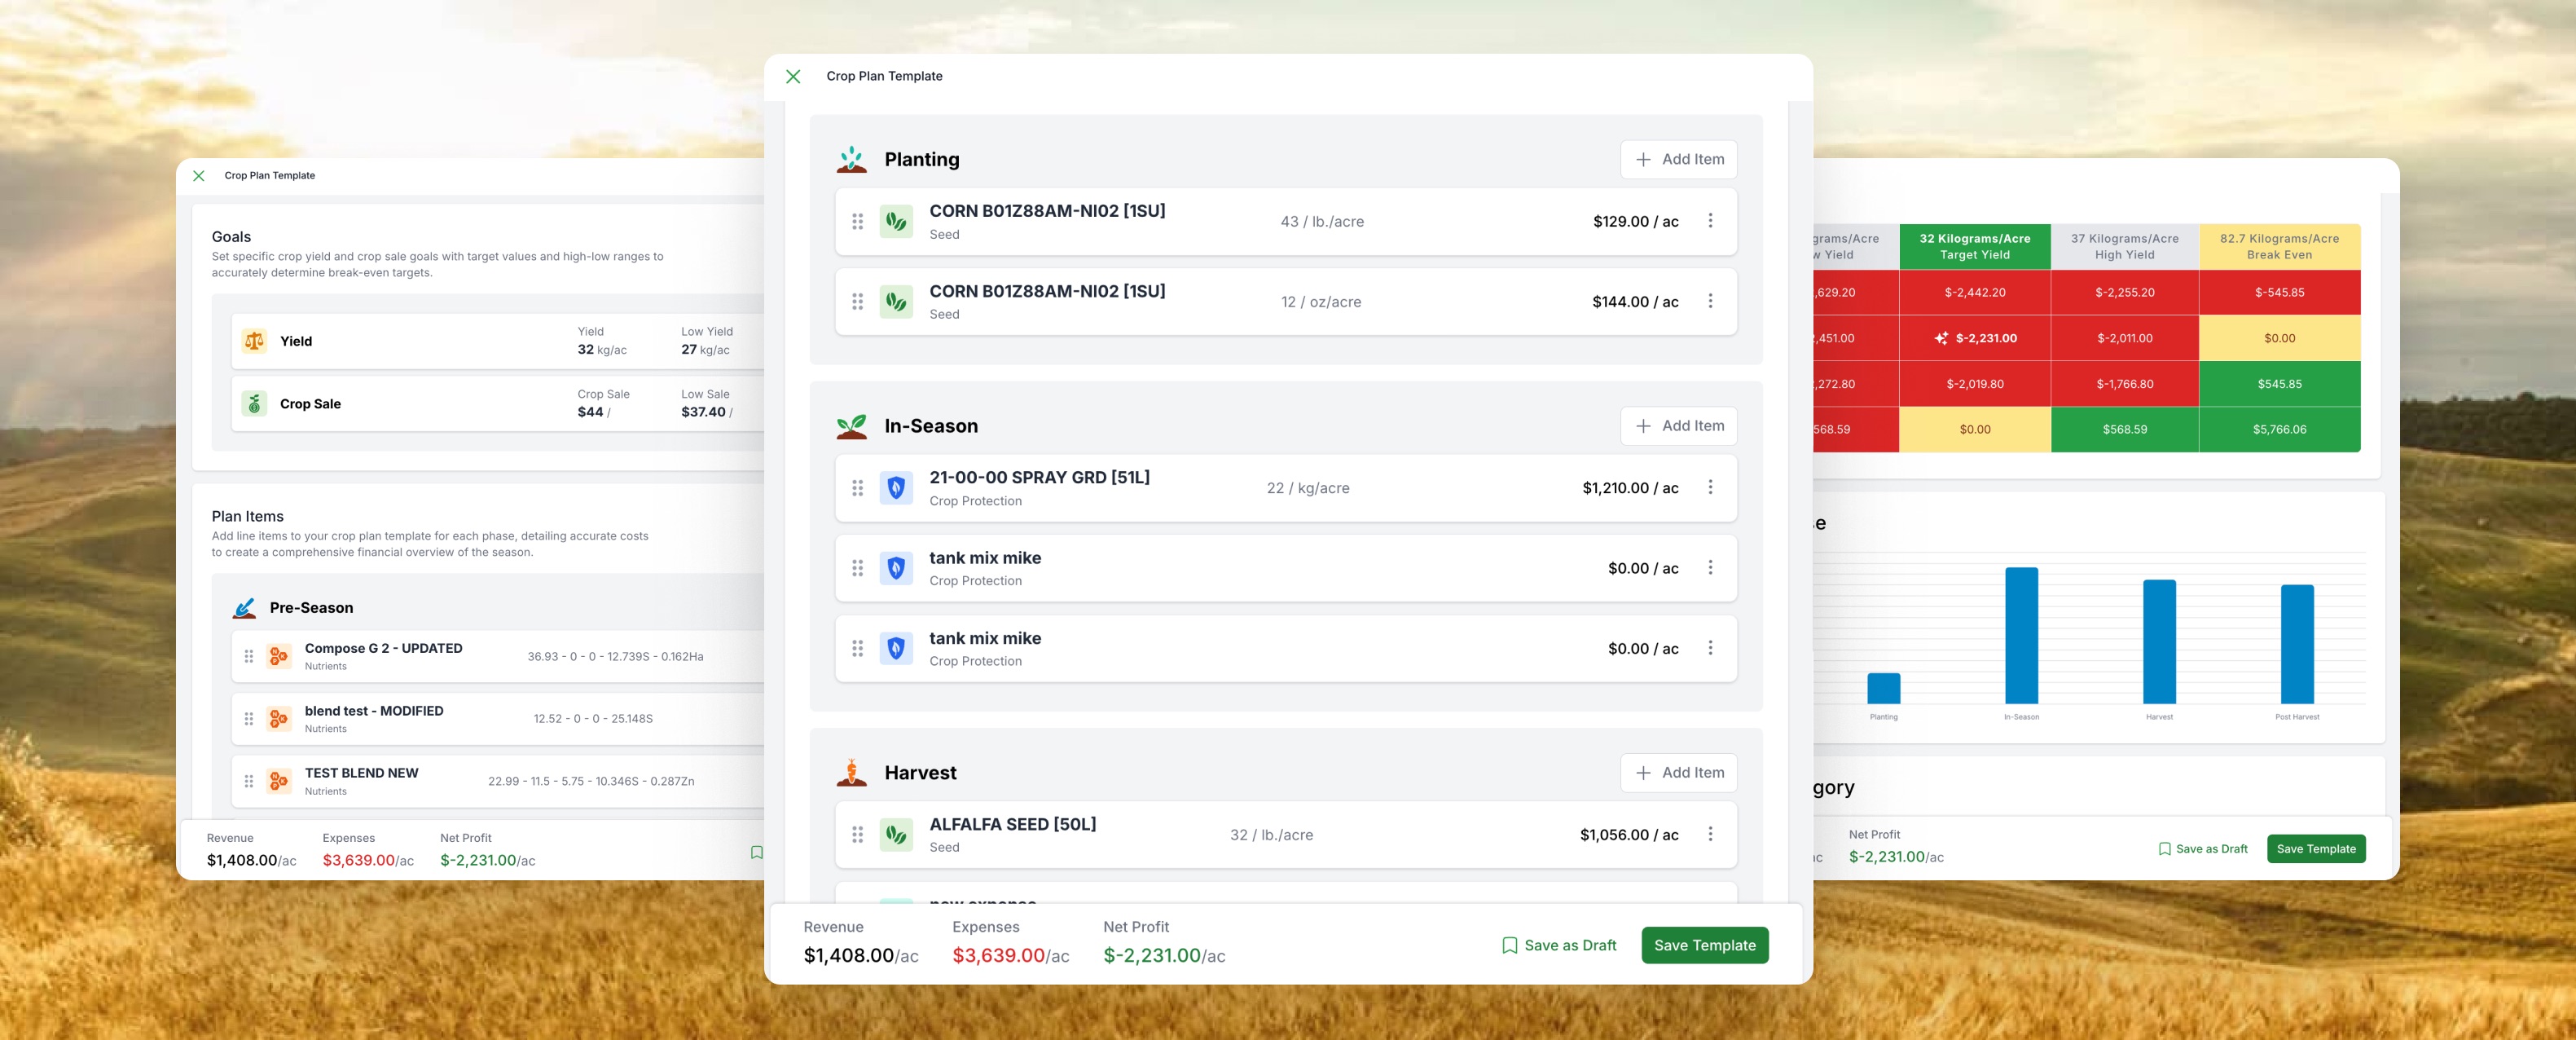This screenshot has height=1040, width=2576.
Task: Click the Planting section seedling icon
Action: tap(851, 159)
